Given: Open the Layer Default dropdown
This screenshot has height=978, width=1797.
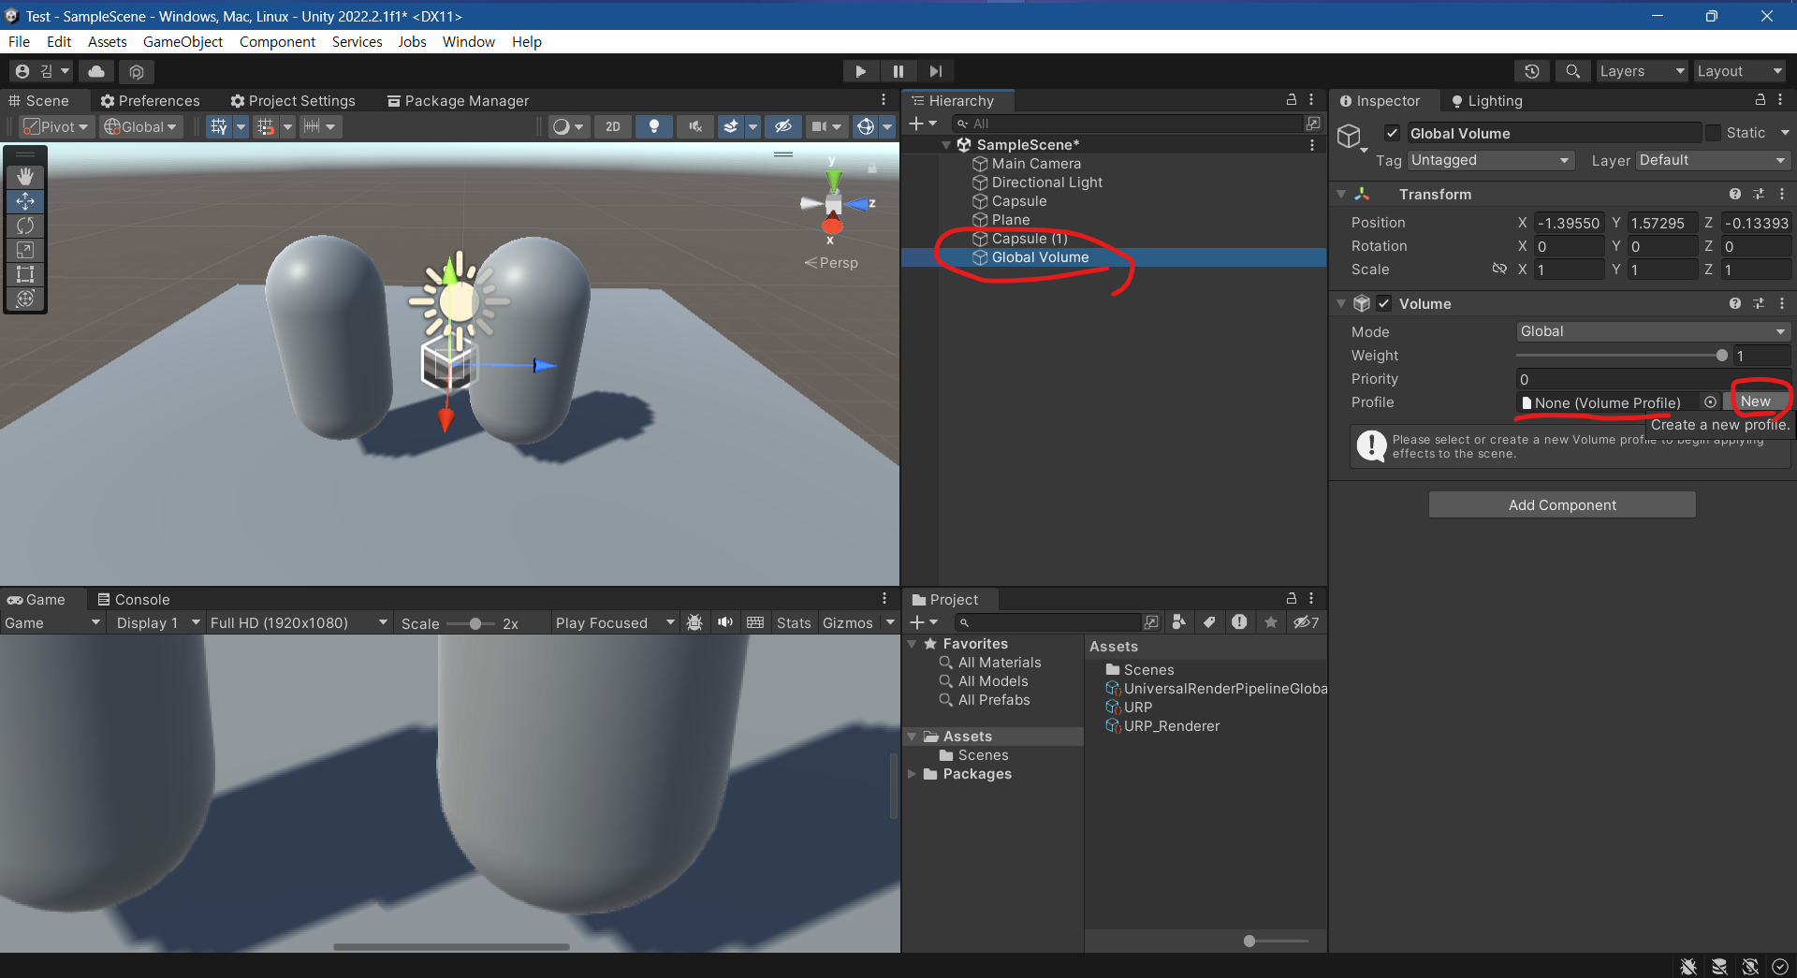Looking at the screenshot, I should 1713,160.
